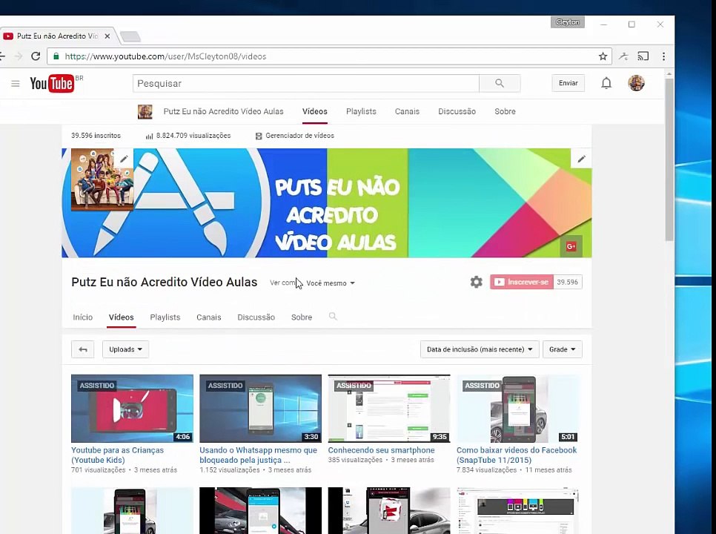Open Como baixar videos do Facebook title

click(517, 455)
